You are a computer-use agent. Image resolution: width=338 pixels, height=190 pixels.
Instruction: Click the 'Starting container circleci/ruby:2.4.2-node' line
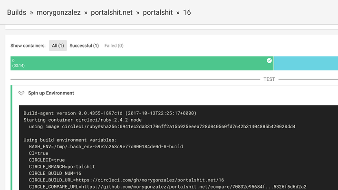(83, 120)
